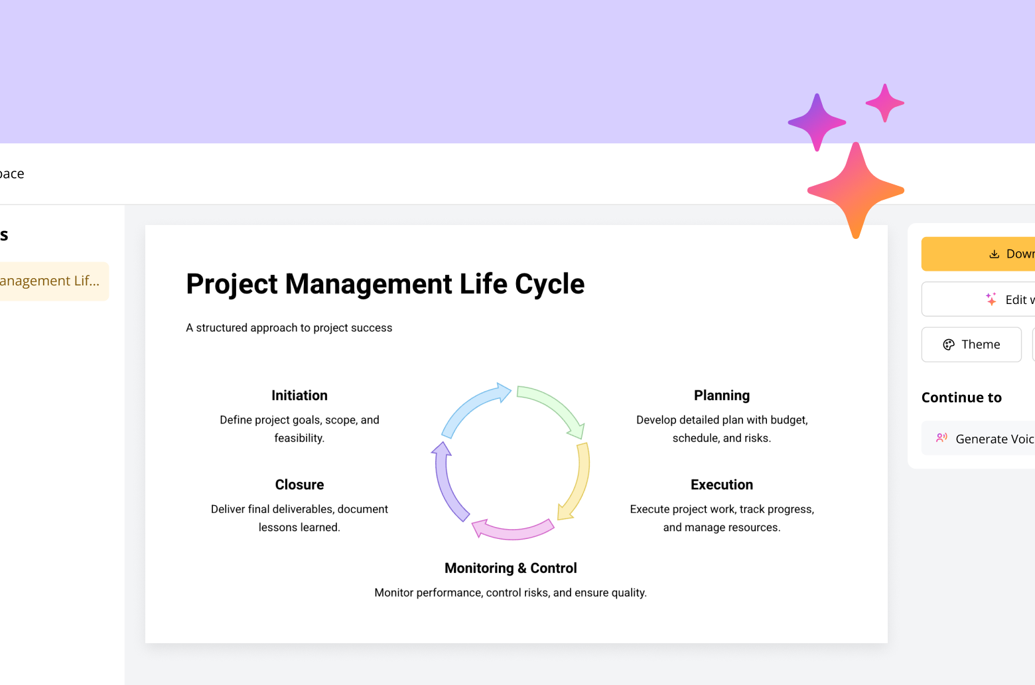
Task: Select the 'Project Management Life Cycle' slide title
Action: [x=385, y=284]
